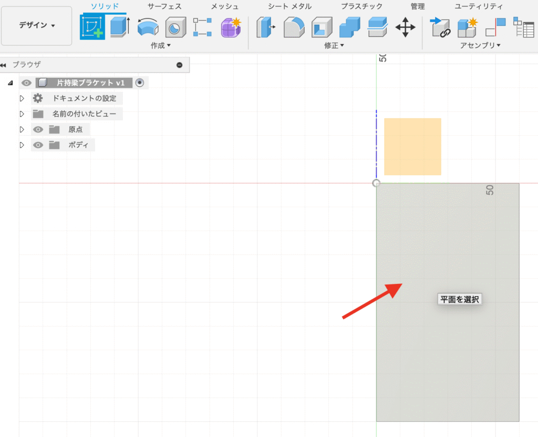Hide the ボディ folder with its eye icon

(38, 145)
